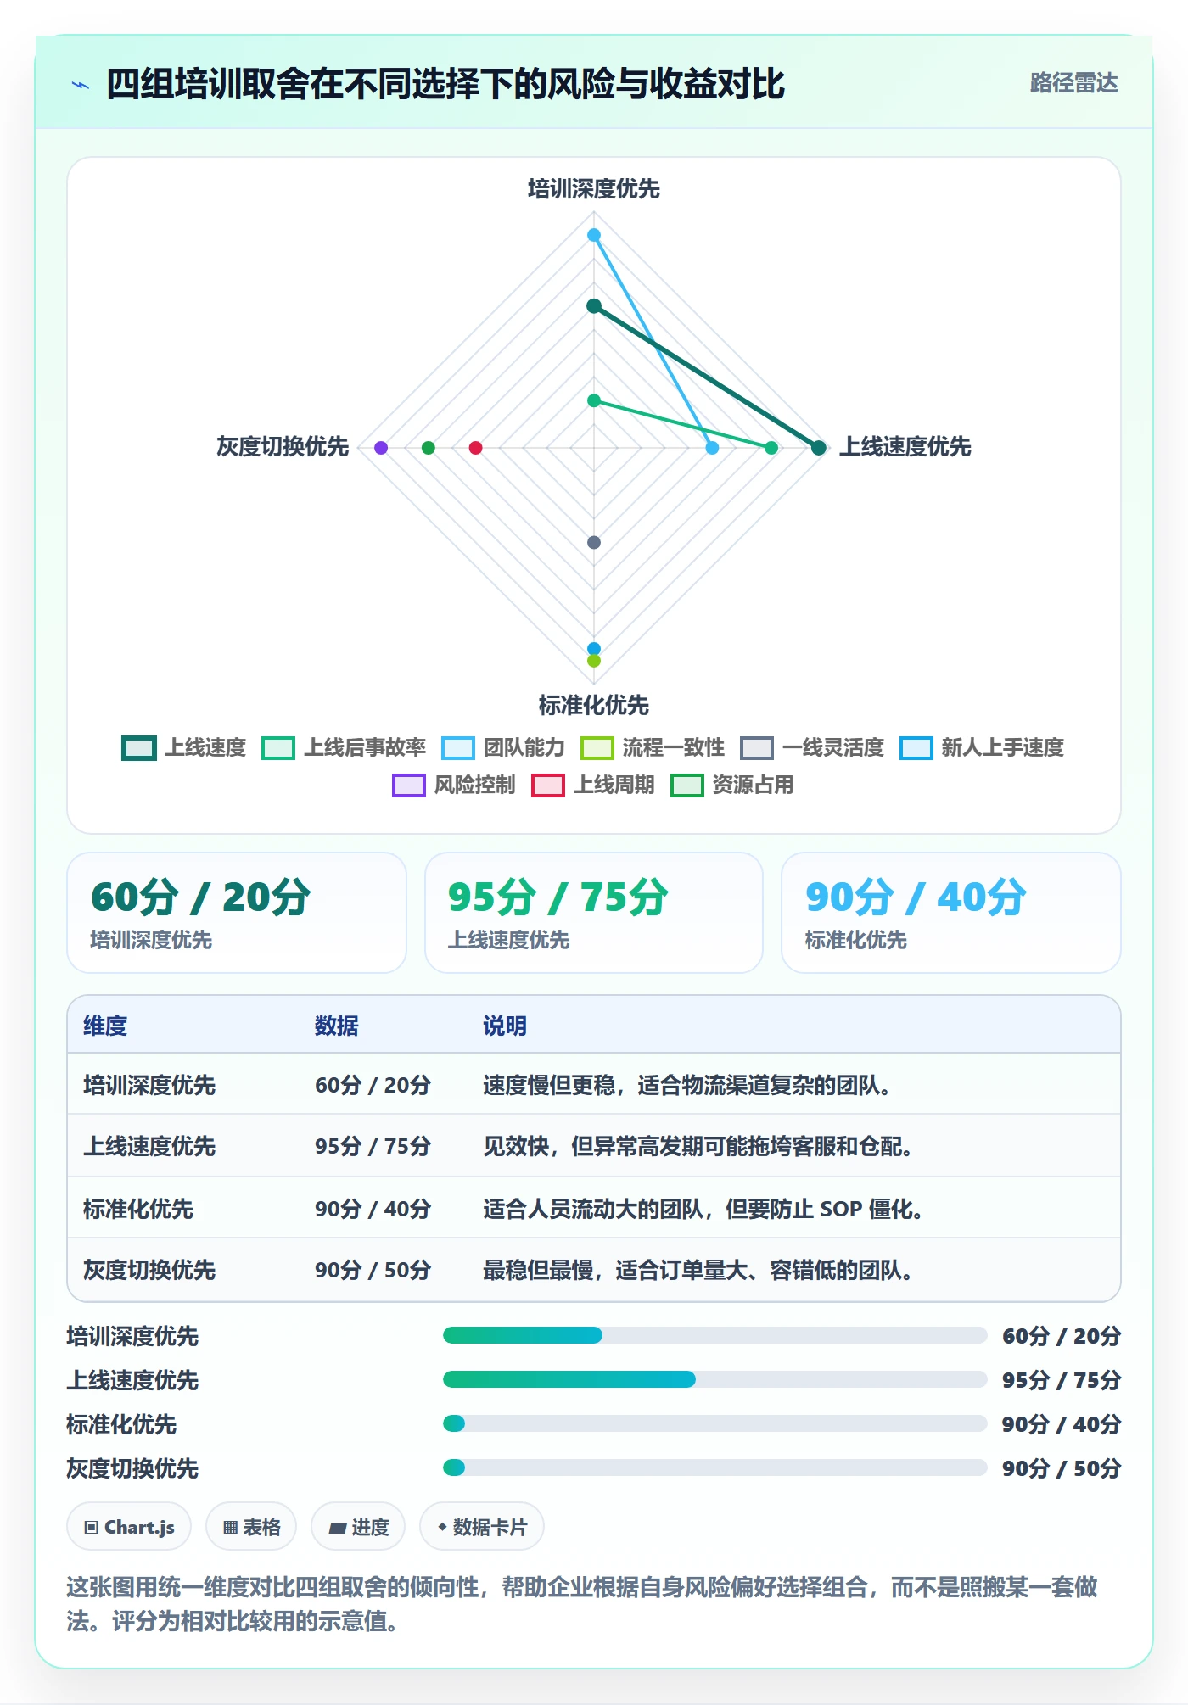Viewport: 1188px width, 1705px height.
Task: Click the 数据卡片 tag chip
Action: click(482, 1527)
